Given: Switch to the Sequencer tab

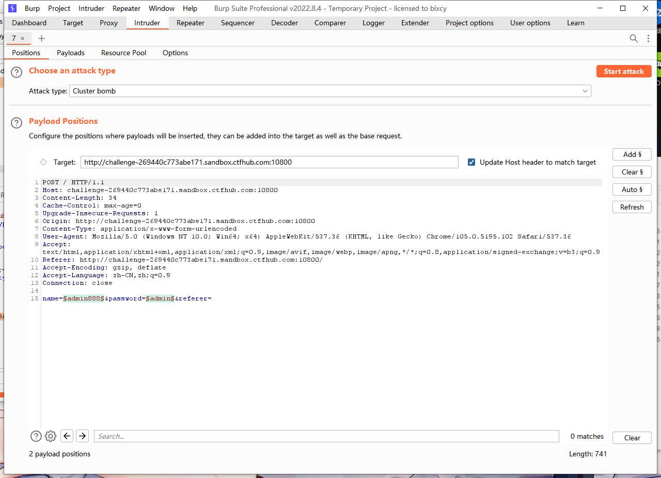Looking at the screenshot, I should [x=238, y=23].
